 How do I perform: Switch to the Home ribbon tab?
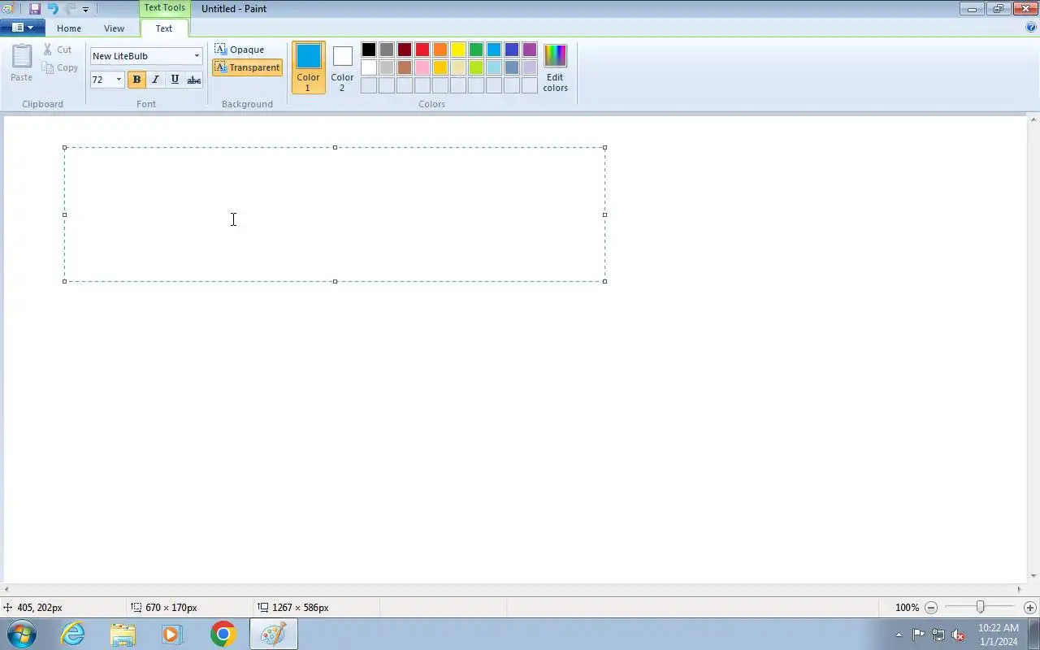coord(69,28)
